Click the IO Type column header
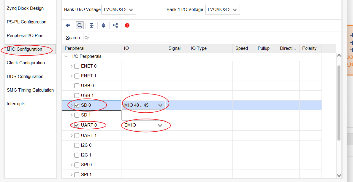Viewport: 353px width, 182px height. (x=210, y=48)
